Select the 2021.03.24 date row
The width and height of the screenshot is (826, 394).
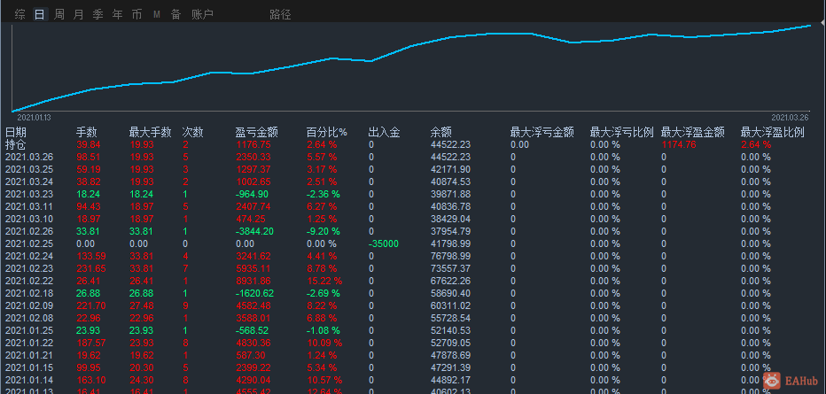tap(413, 182)
